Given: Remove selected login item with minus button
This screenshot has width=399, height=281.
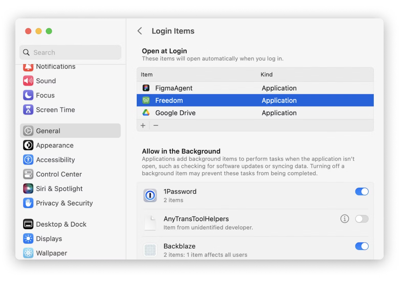Looking at the screenshot, I should click(x=156, y=125).
